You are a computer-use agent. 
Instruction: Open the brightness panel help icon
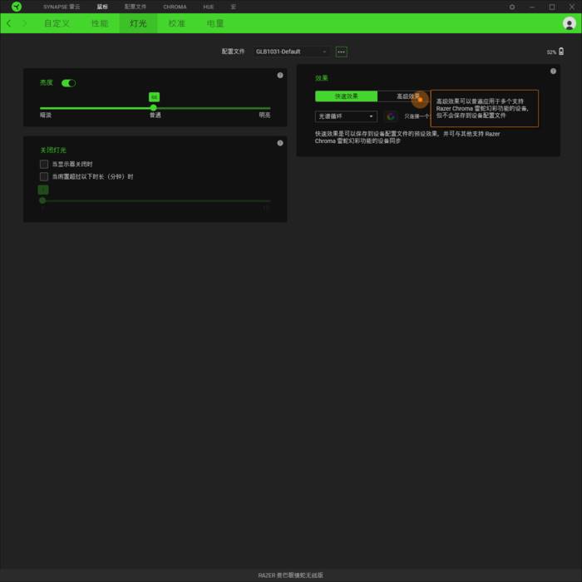(x=280, y=76)
